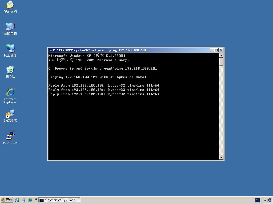Select the 网上邻居 desktop icon
The image size is (273, 204).
(10, 50)
